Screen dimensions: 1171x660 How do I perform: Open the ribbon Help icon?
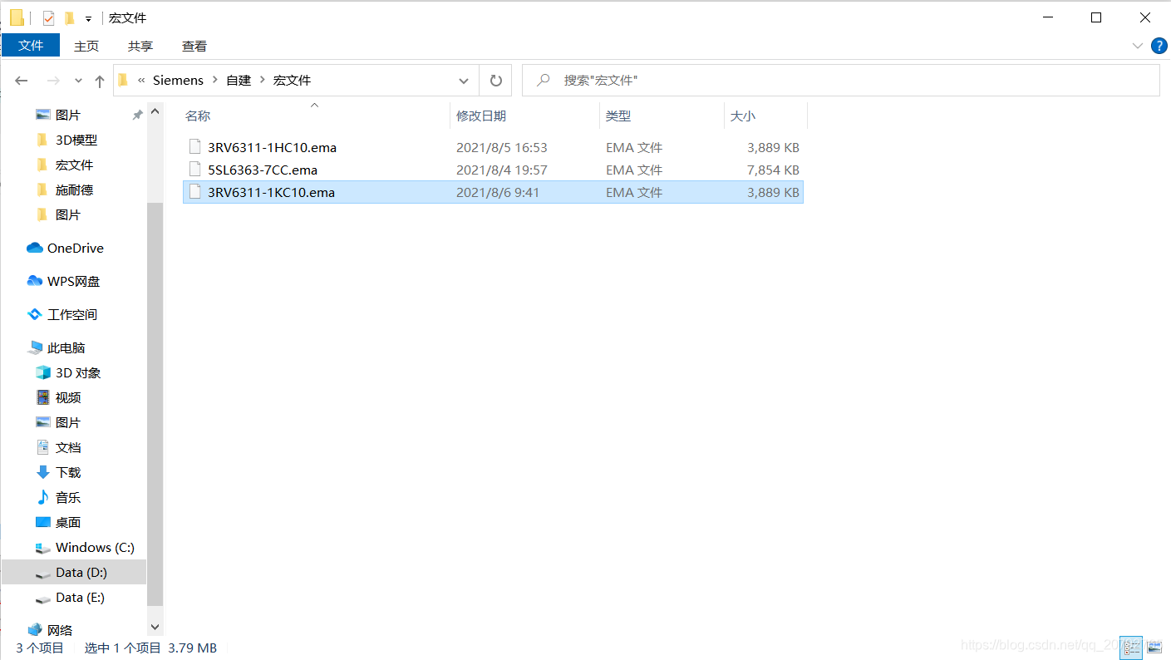pyautogui.click(x=1159, y=46)
